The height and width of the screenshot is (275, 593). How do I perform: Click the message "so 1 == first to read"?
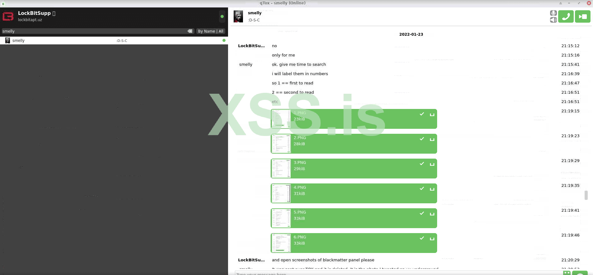pyautogui.click(x=292, y=83)
